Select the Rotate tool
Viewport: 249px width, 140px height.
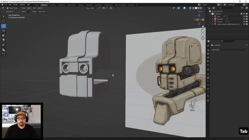4,31
